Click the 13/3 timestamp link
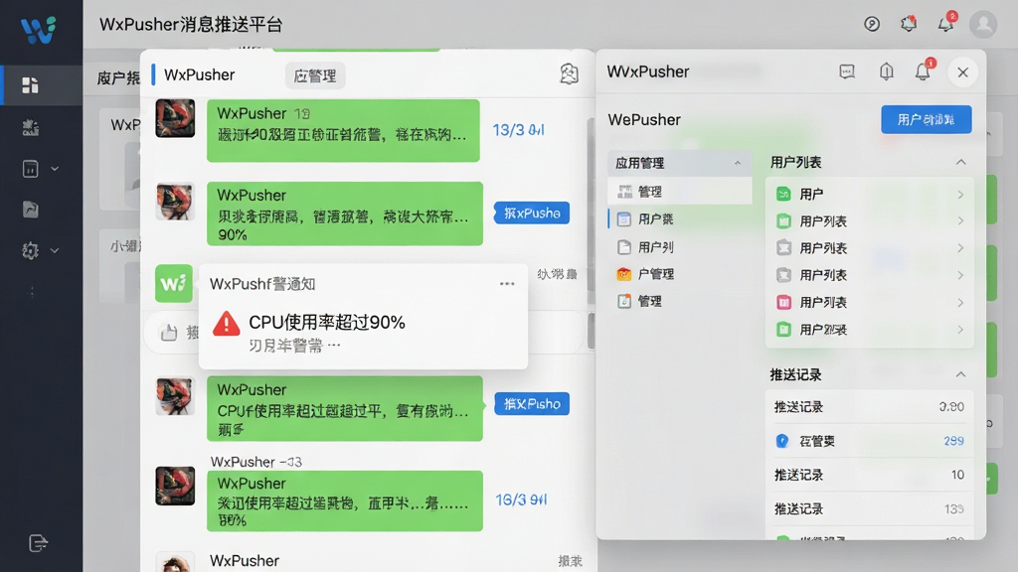 (x=518, y=130)
